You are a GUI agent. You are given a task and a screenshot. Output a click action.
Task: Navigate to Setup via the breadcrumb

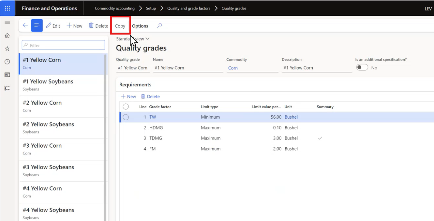[151, 8]
